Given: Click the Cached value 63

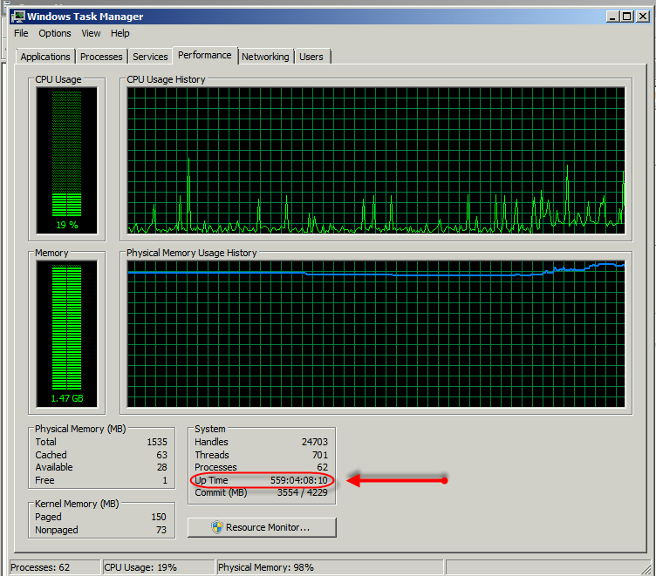Looking at the screenshot, I should point(162,455).
